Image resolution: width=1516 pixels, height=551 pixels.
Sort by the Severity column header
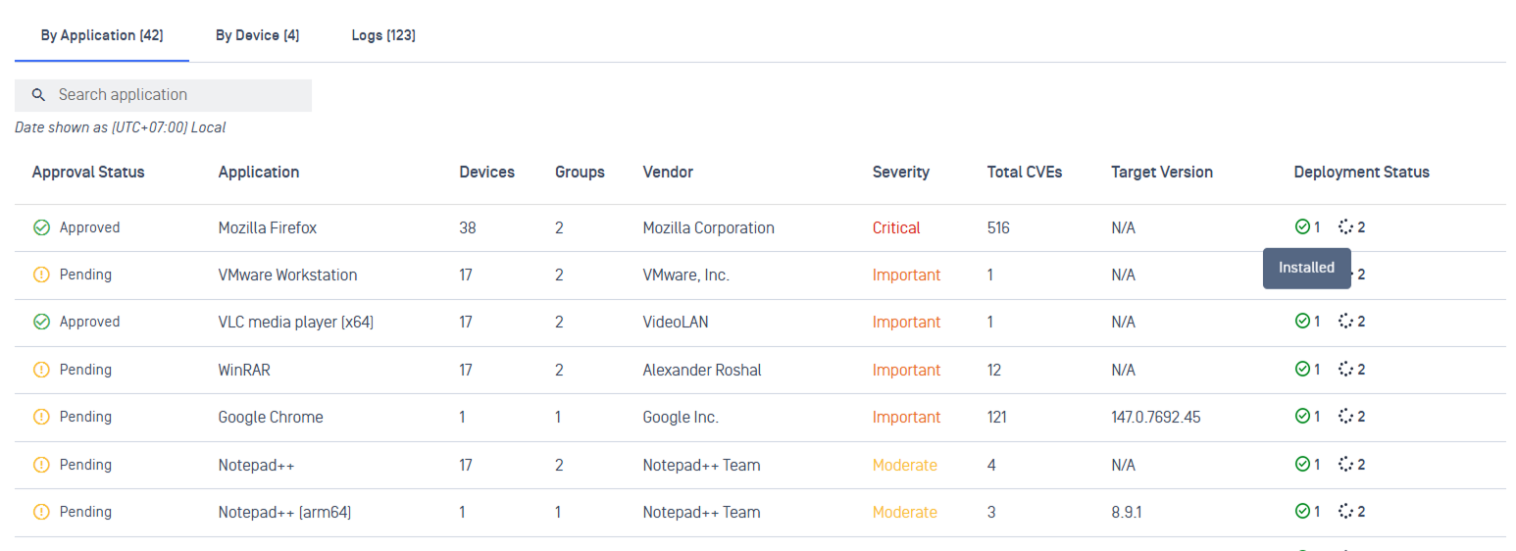(900, 172)
